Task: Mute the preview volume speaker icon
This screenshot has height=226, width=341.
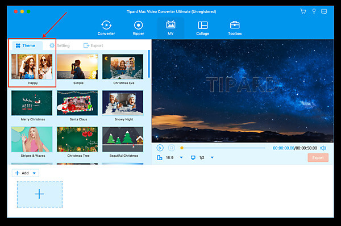Action: coord(323,148)
